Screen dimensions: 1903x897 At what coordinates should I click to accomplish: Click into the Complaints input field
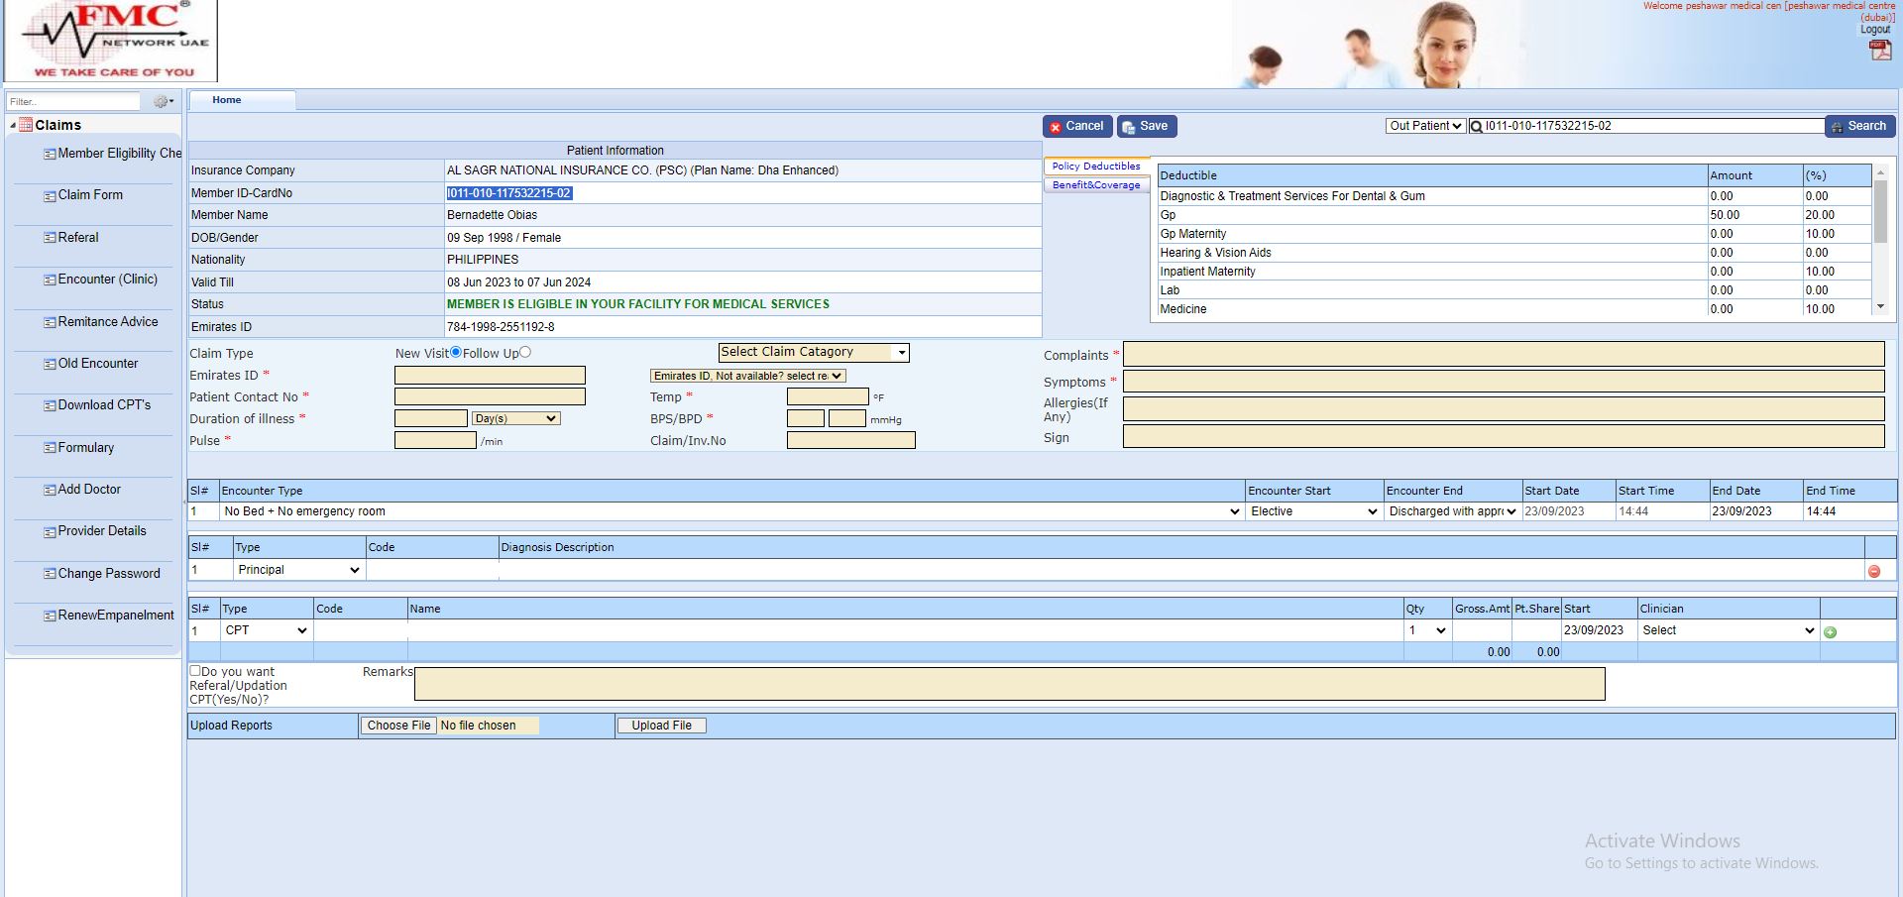1503,355
